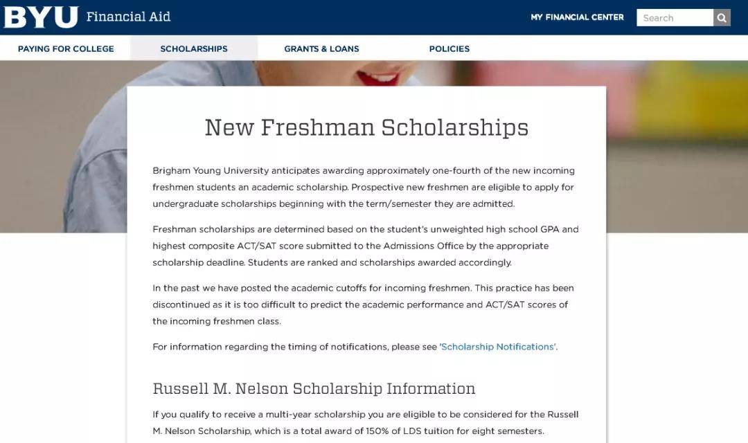Open My Financial Center
This screenshot has width=748, height=443.
click(577, 17)
